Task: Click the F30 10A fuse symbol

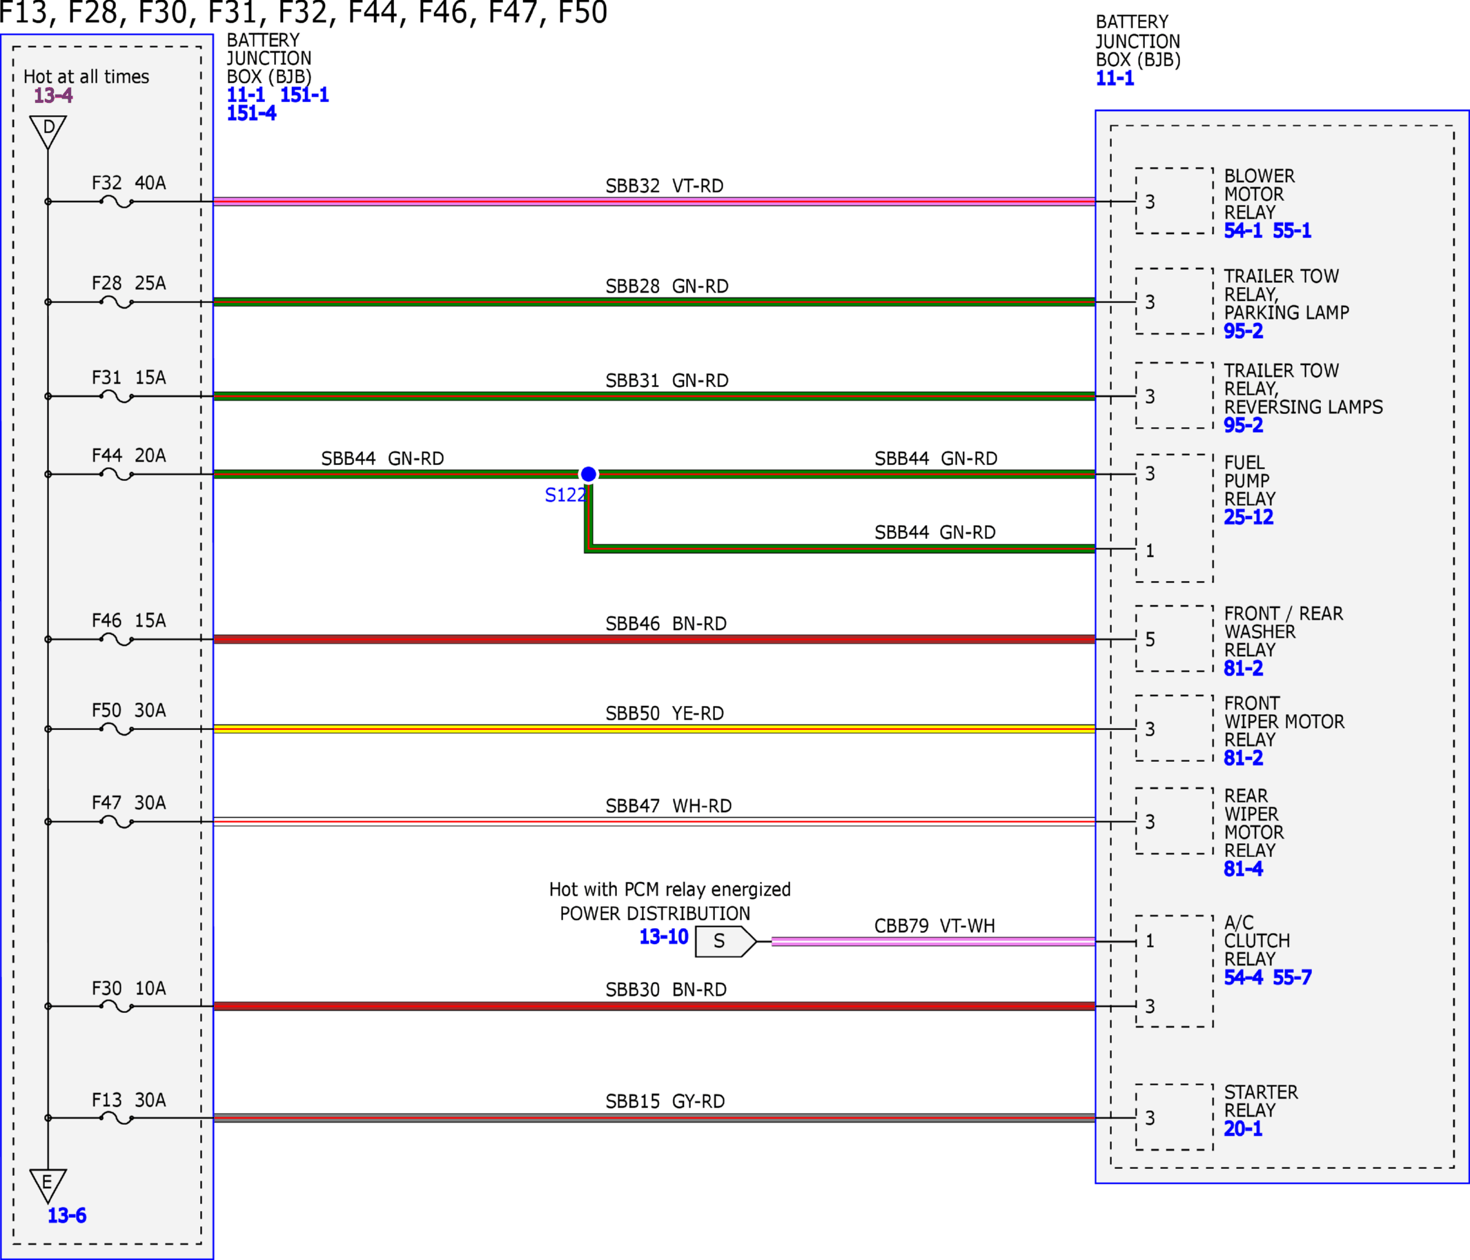Action: click(x=117, y=1007)
